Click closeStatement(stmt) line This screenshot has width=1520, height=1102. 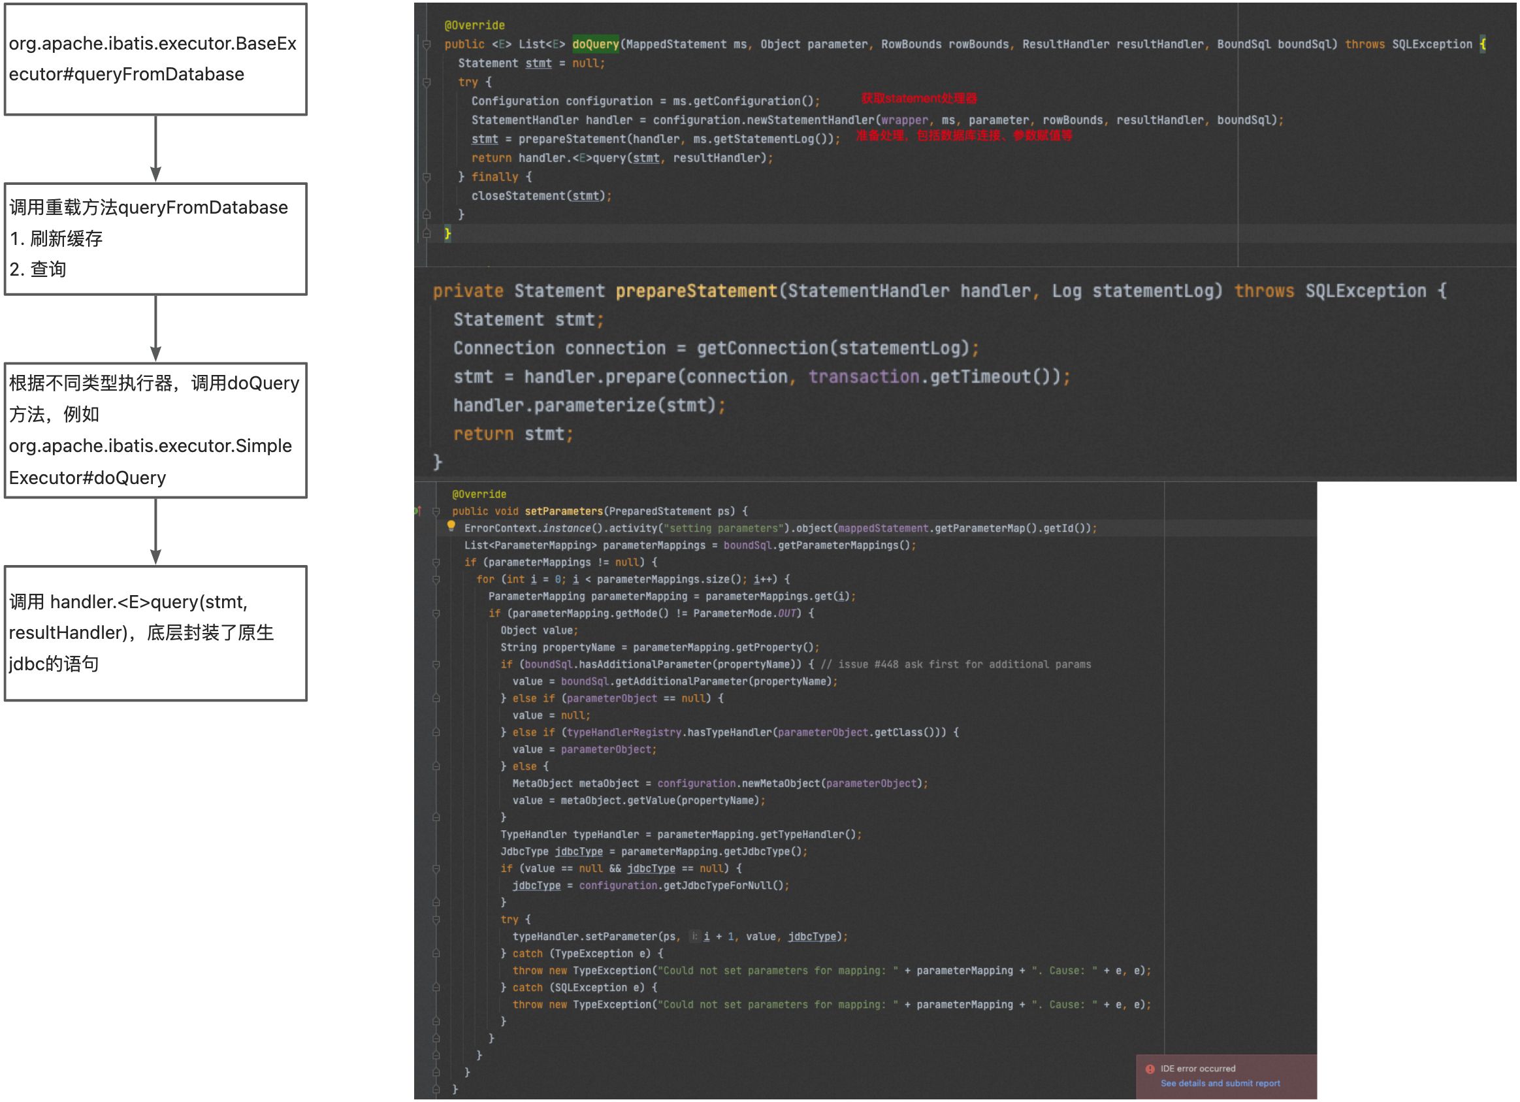(542, 196)
